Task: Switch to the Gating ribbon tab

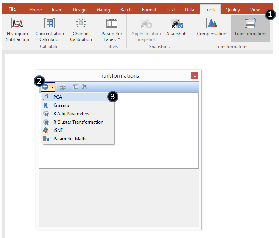Action: coord(103,10)
